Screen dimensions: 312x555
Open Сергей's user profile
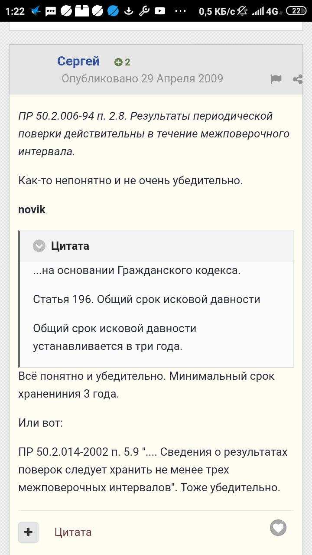pyautogui.click(x=78, y=62)
